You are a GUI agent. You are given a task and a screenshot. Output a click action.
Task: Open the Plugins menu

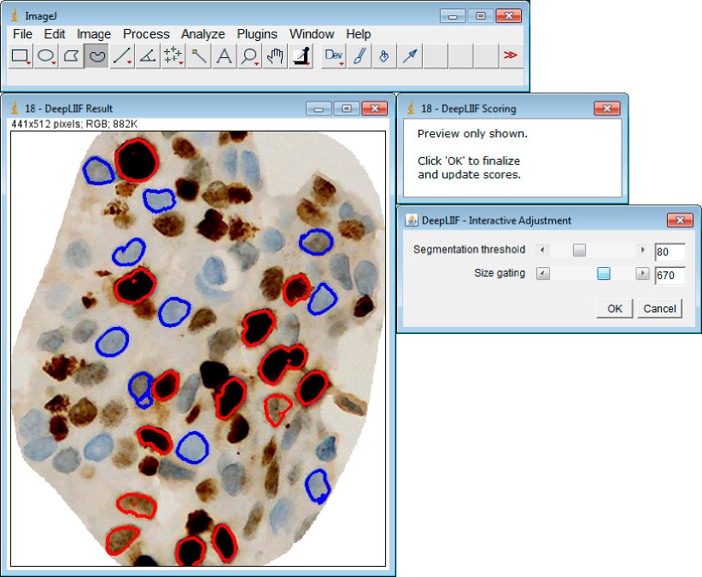point(257,34)
